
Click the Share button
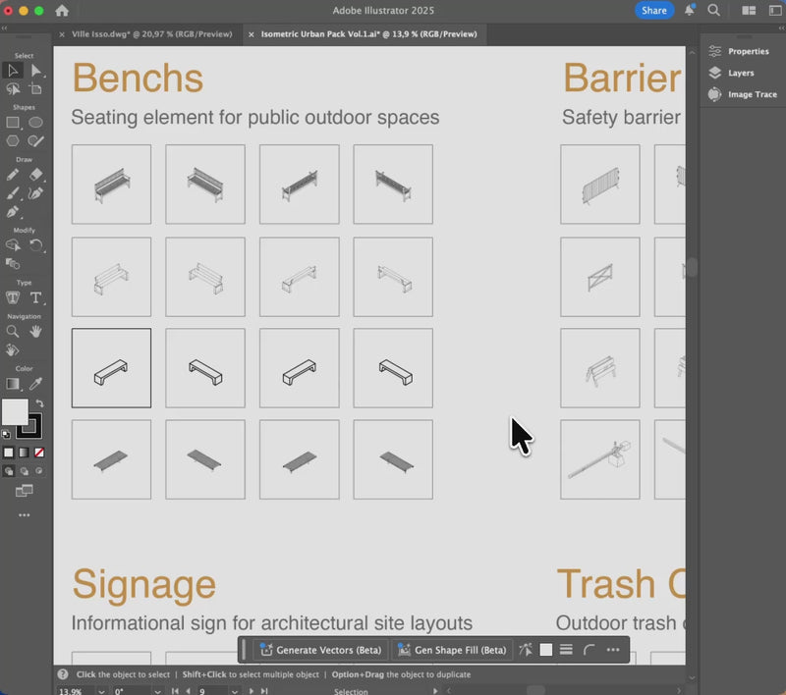pyautogui.click(x=653, y=11)
